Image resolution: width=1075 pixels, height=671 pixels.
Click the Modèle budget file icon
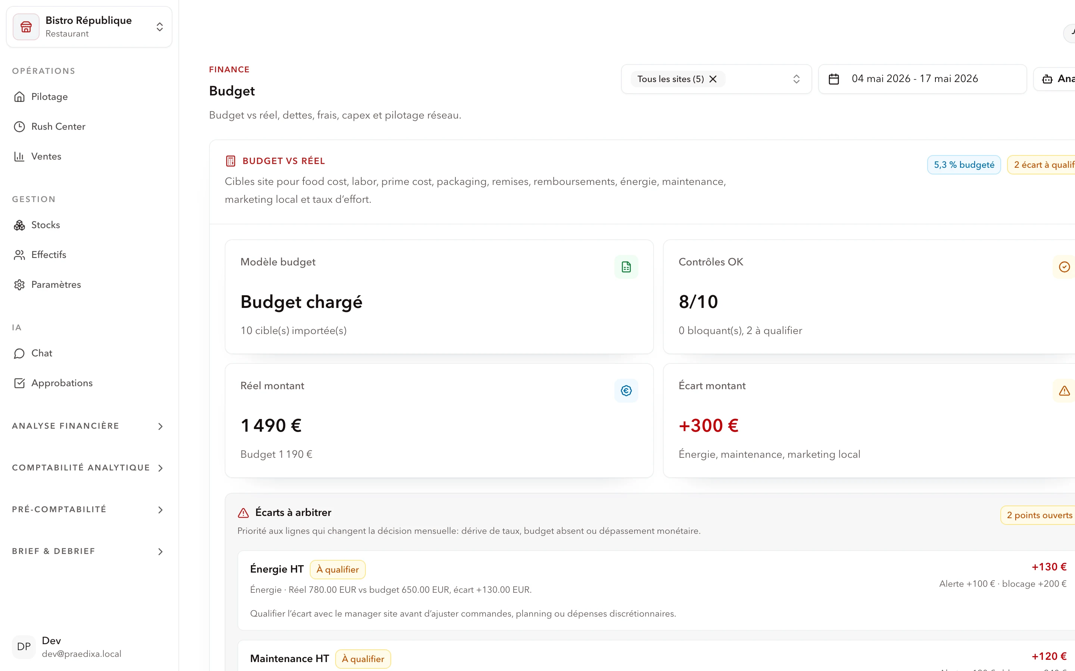point(626,267)
